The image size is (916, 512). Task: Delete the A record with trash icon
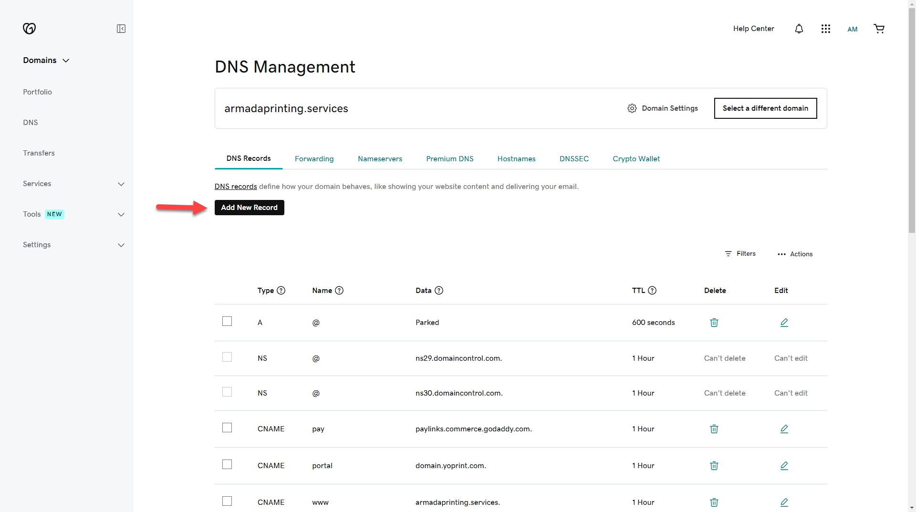714,323
